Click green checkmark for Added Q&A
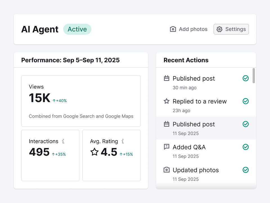The width and height of the screenshot is (270, 203). pos(246,147)
